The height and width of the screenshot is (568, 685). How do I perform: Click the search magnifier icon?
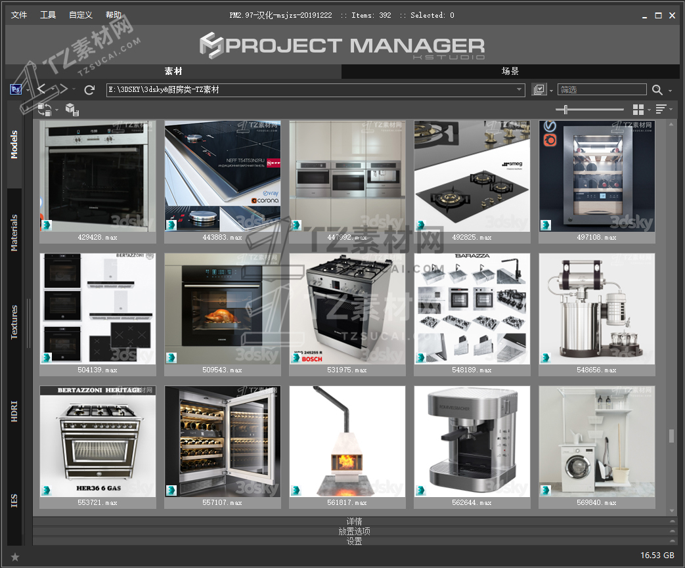pyautogui.click(x=657, y=90)
